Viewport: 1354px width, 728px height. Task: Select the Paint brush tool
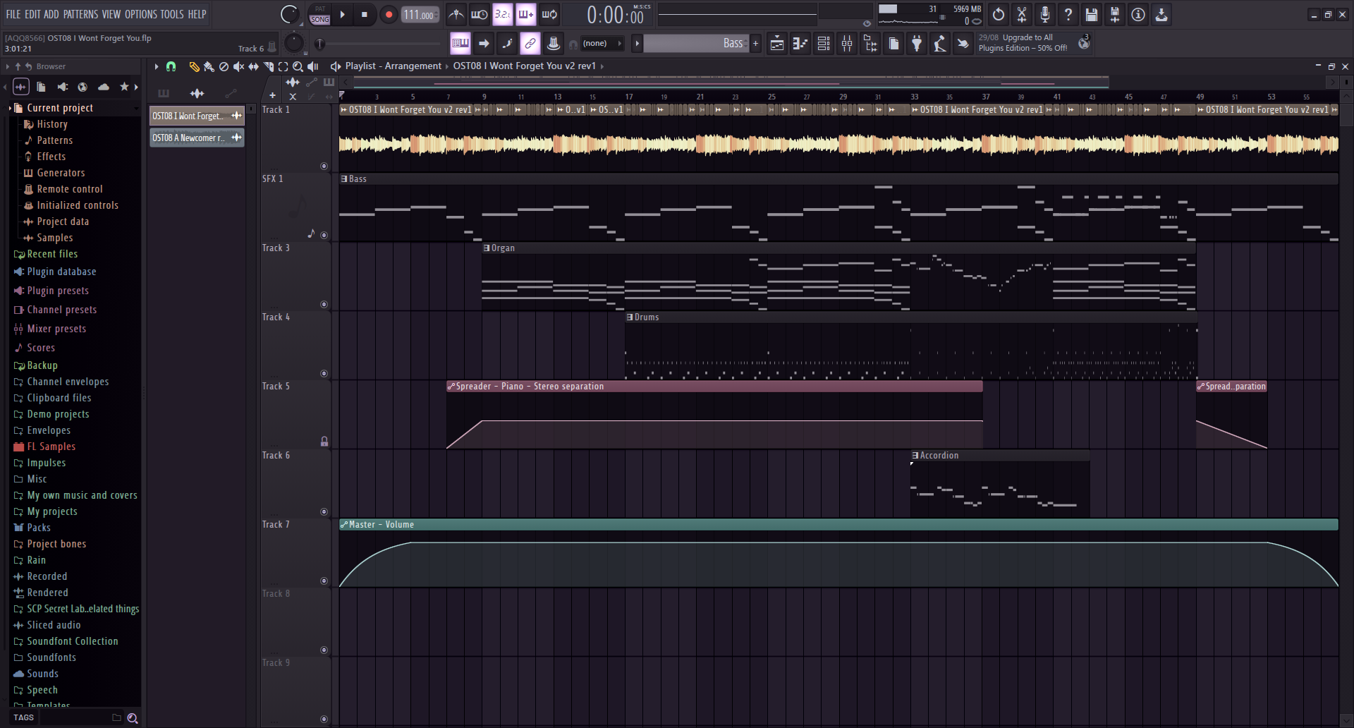(x=209, y=66)
